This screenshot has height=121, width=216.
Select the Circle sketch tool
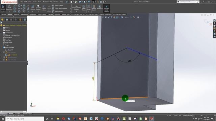pos(19,6)
